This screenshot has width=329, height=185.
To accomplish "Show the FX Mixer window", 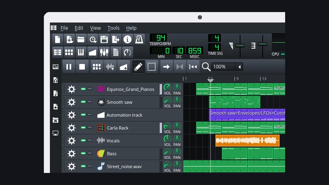I will [x=104, y=52].
